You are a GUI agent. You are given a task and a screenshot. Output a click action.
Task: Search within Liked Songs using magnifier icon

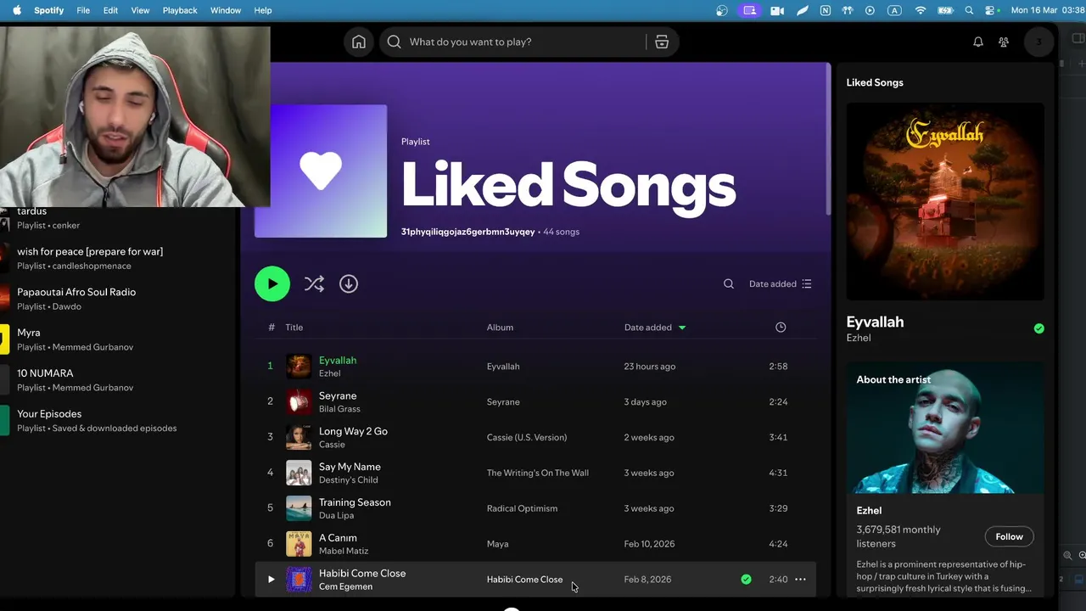(x=728, y=283)
